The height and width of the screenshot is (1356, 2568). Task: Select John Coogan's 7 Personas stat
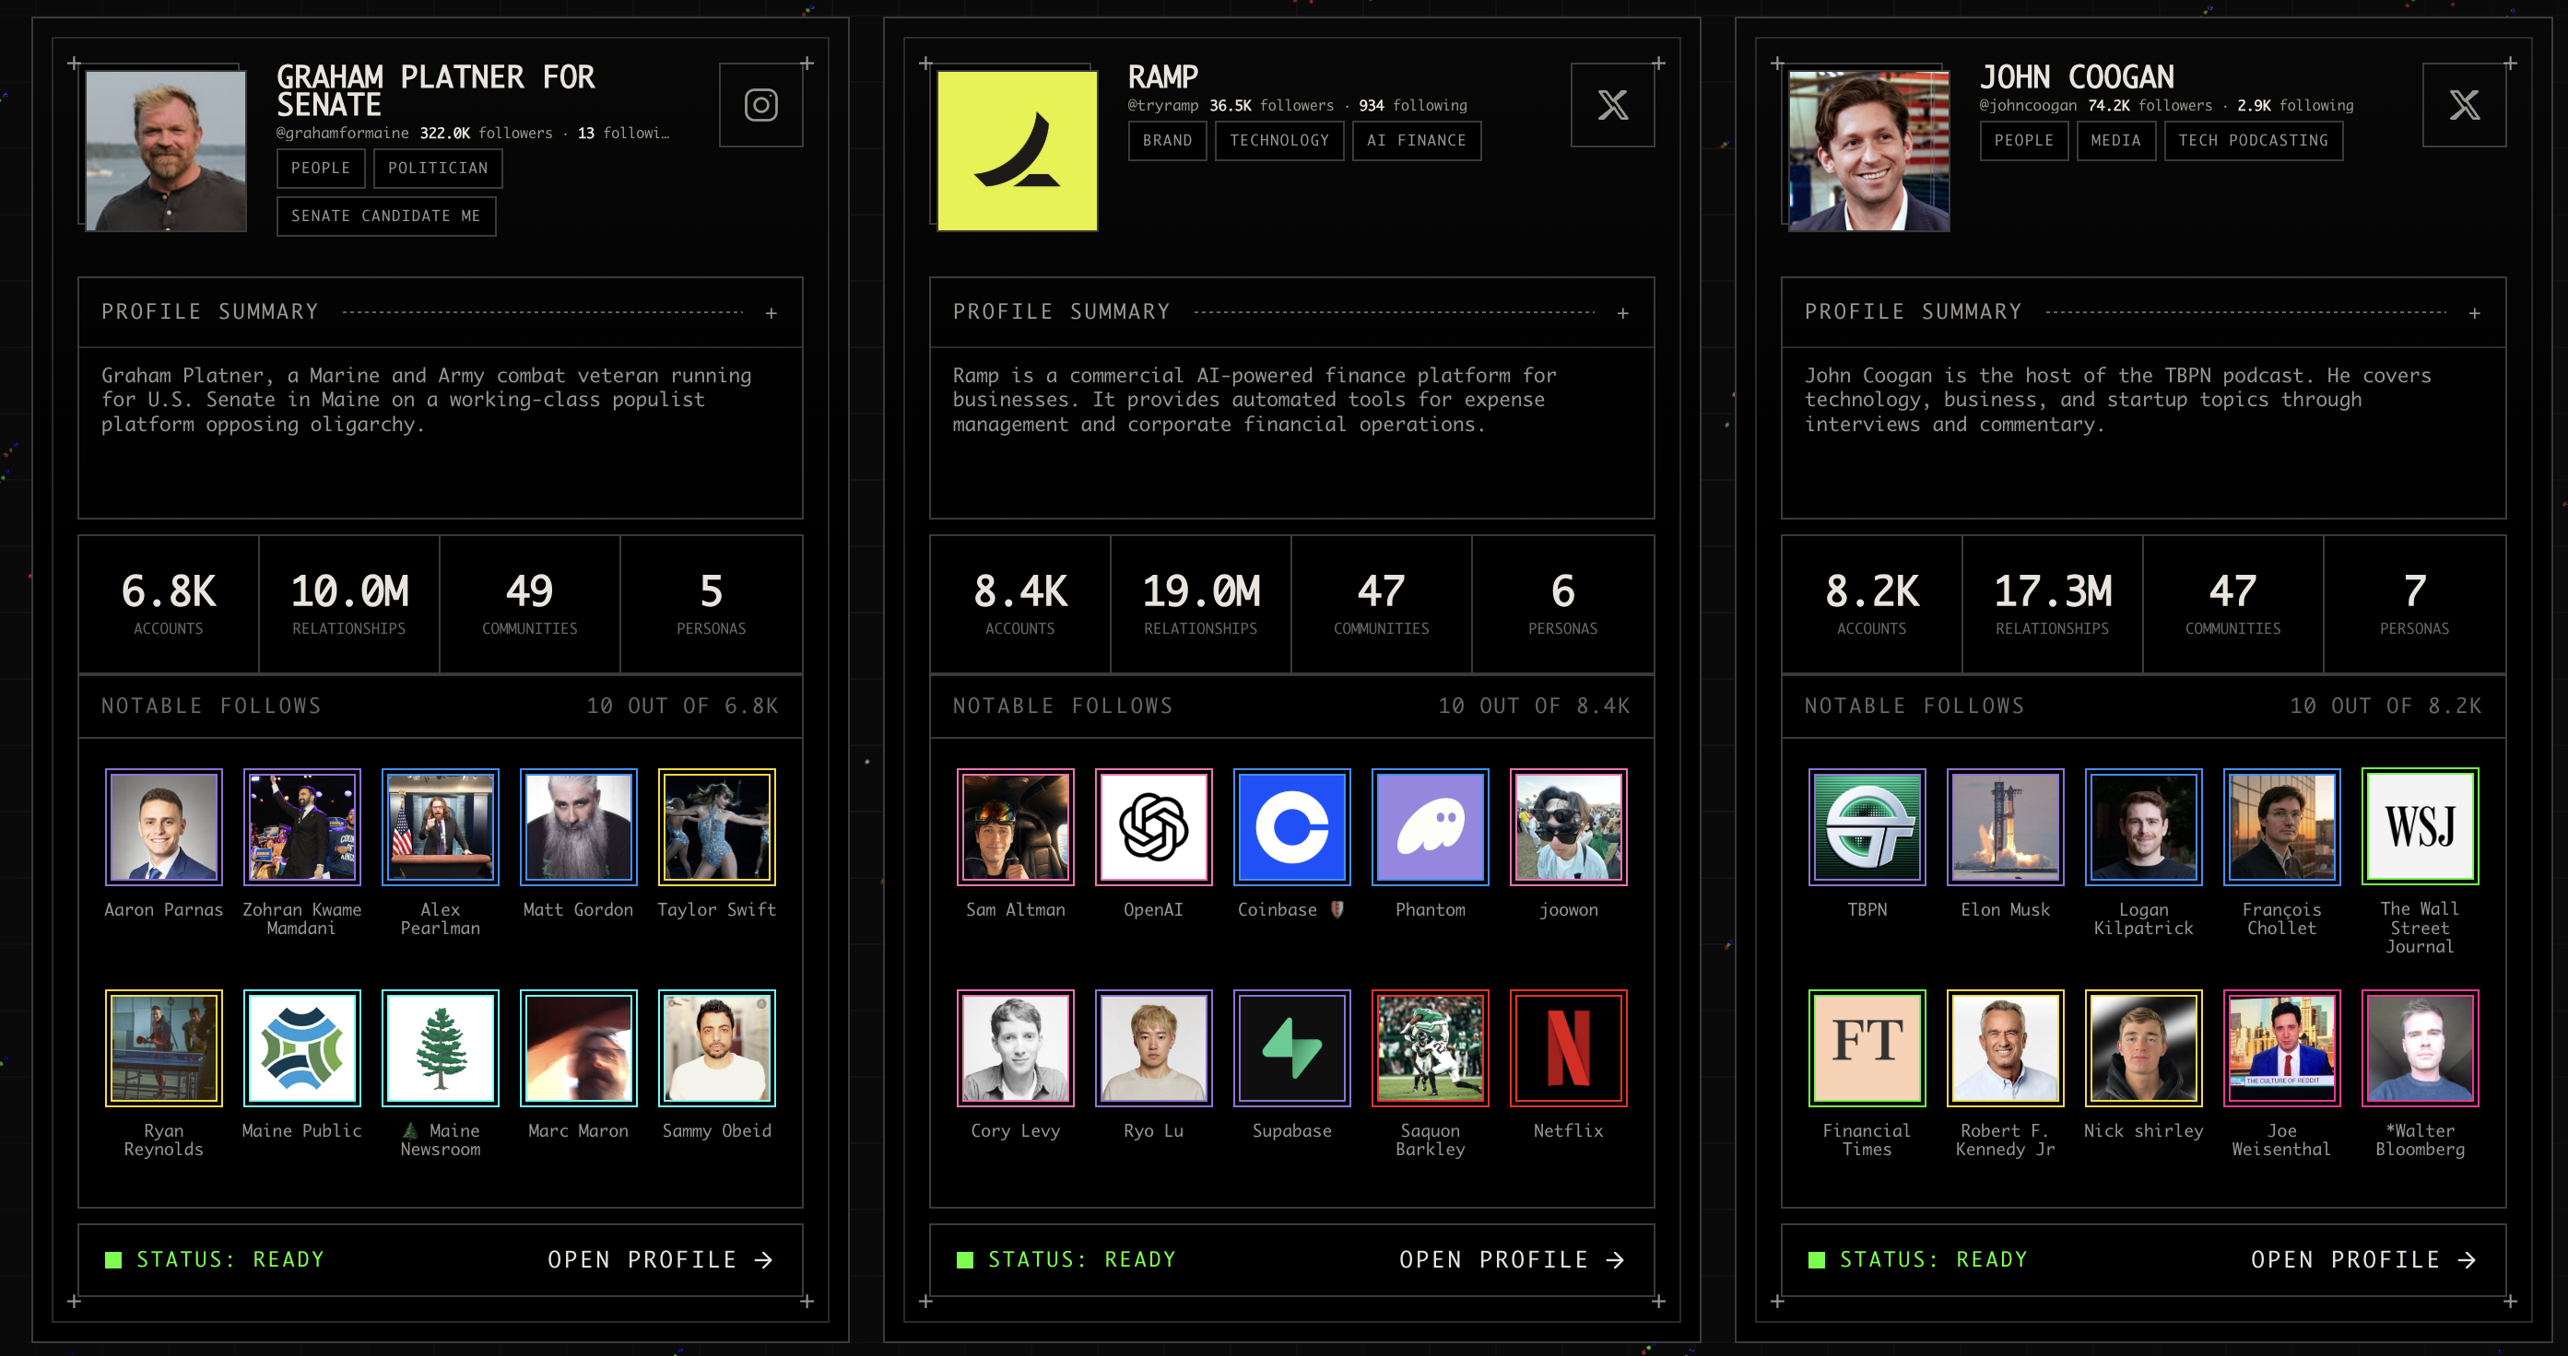2413,603
